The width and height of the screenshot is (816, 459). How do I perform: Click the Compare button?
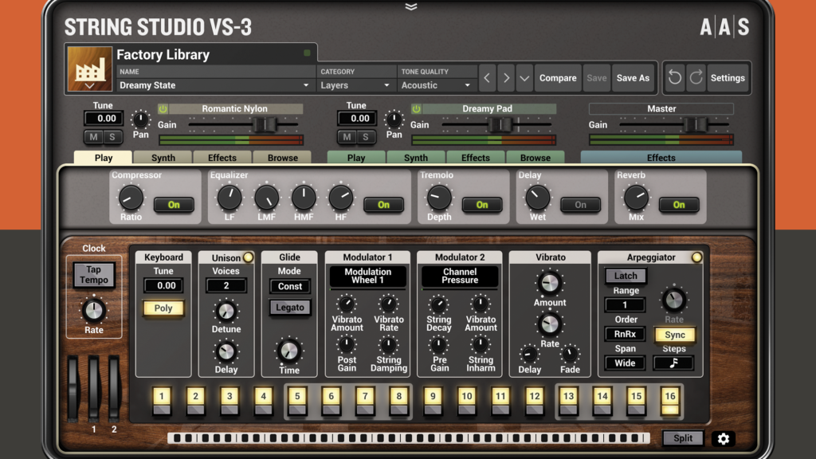coord(558,78)
